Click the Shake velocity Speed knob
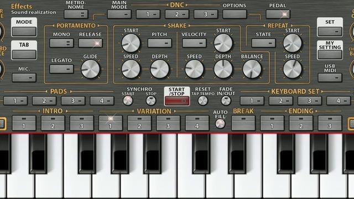Viewport: 354px width, 199px height. pos(194,69)
